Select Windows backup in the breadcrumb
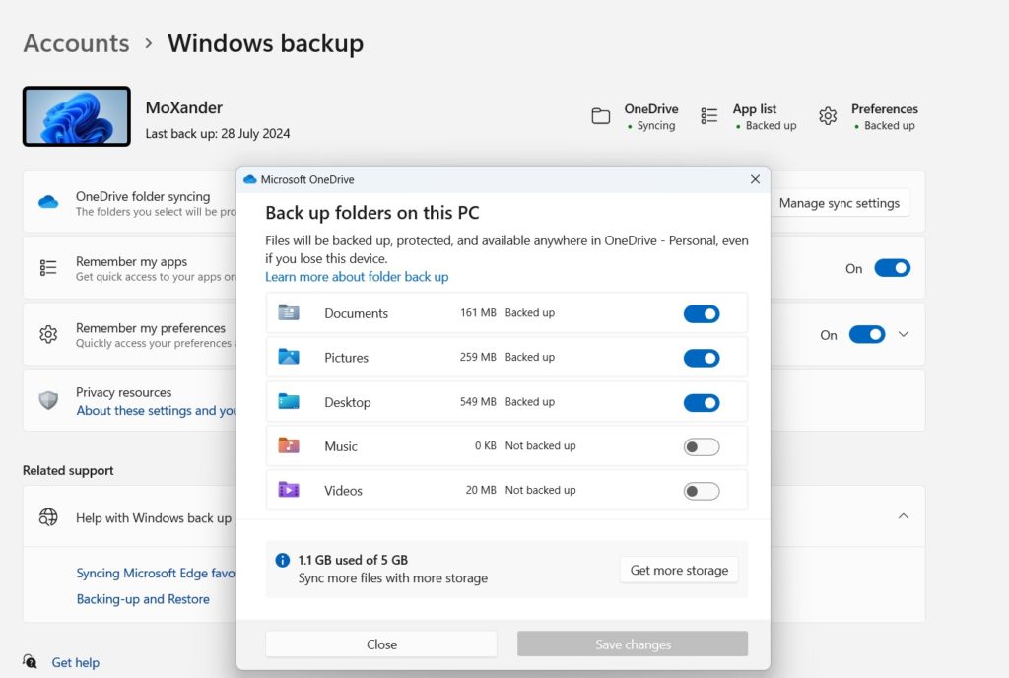 coord(265,43)
